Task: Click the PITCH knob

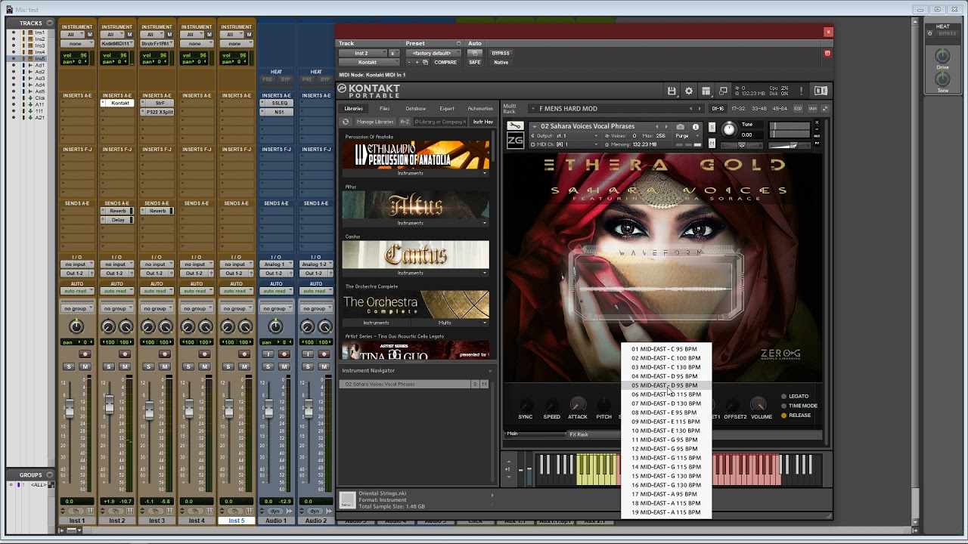Action: pyautogui.click(x=603, y=406)
